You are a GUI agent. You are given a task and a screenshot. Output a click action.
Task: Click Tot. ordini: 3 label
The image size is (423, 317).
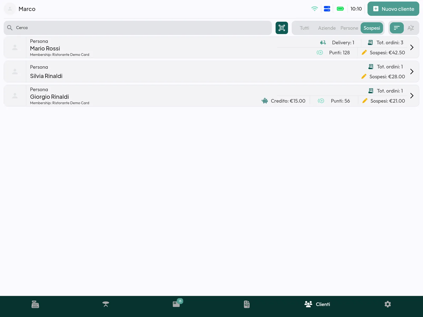(390, 43)
